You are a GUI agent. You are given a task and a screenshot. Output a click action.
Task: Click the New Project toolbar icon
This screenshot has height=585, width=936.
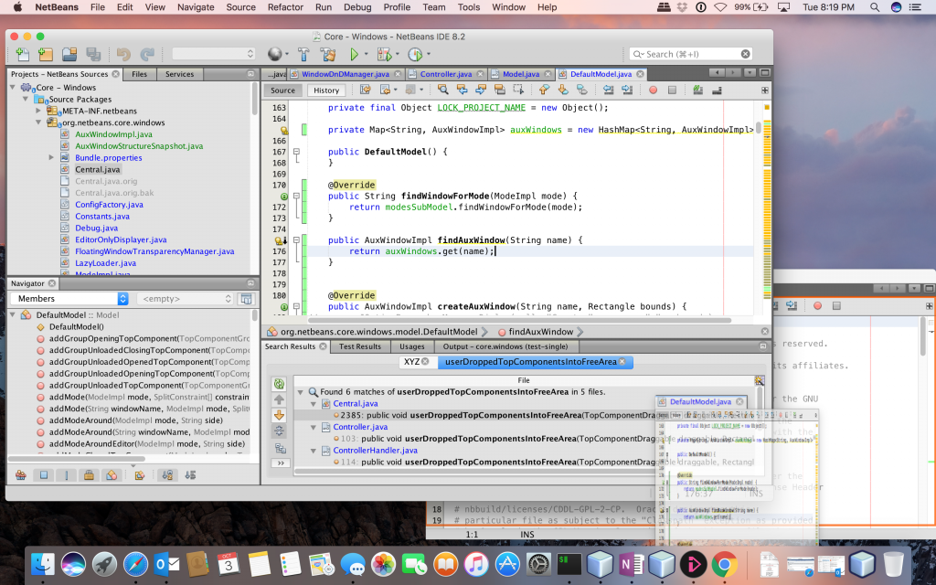pos(46,54)
